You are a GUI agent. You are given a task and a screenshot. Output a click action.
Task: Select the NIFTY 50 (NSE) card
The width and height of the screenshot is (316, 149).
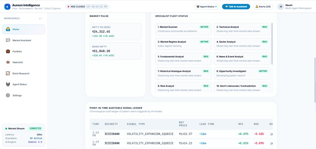point(116,32)
